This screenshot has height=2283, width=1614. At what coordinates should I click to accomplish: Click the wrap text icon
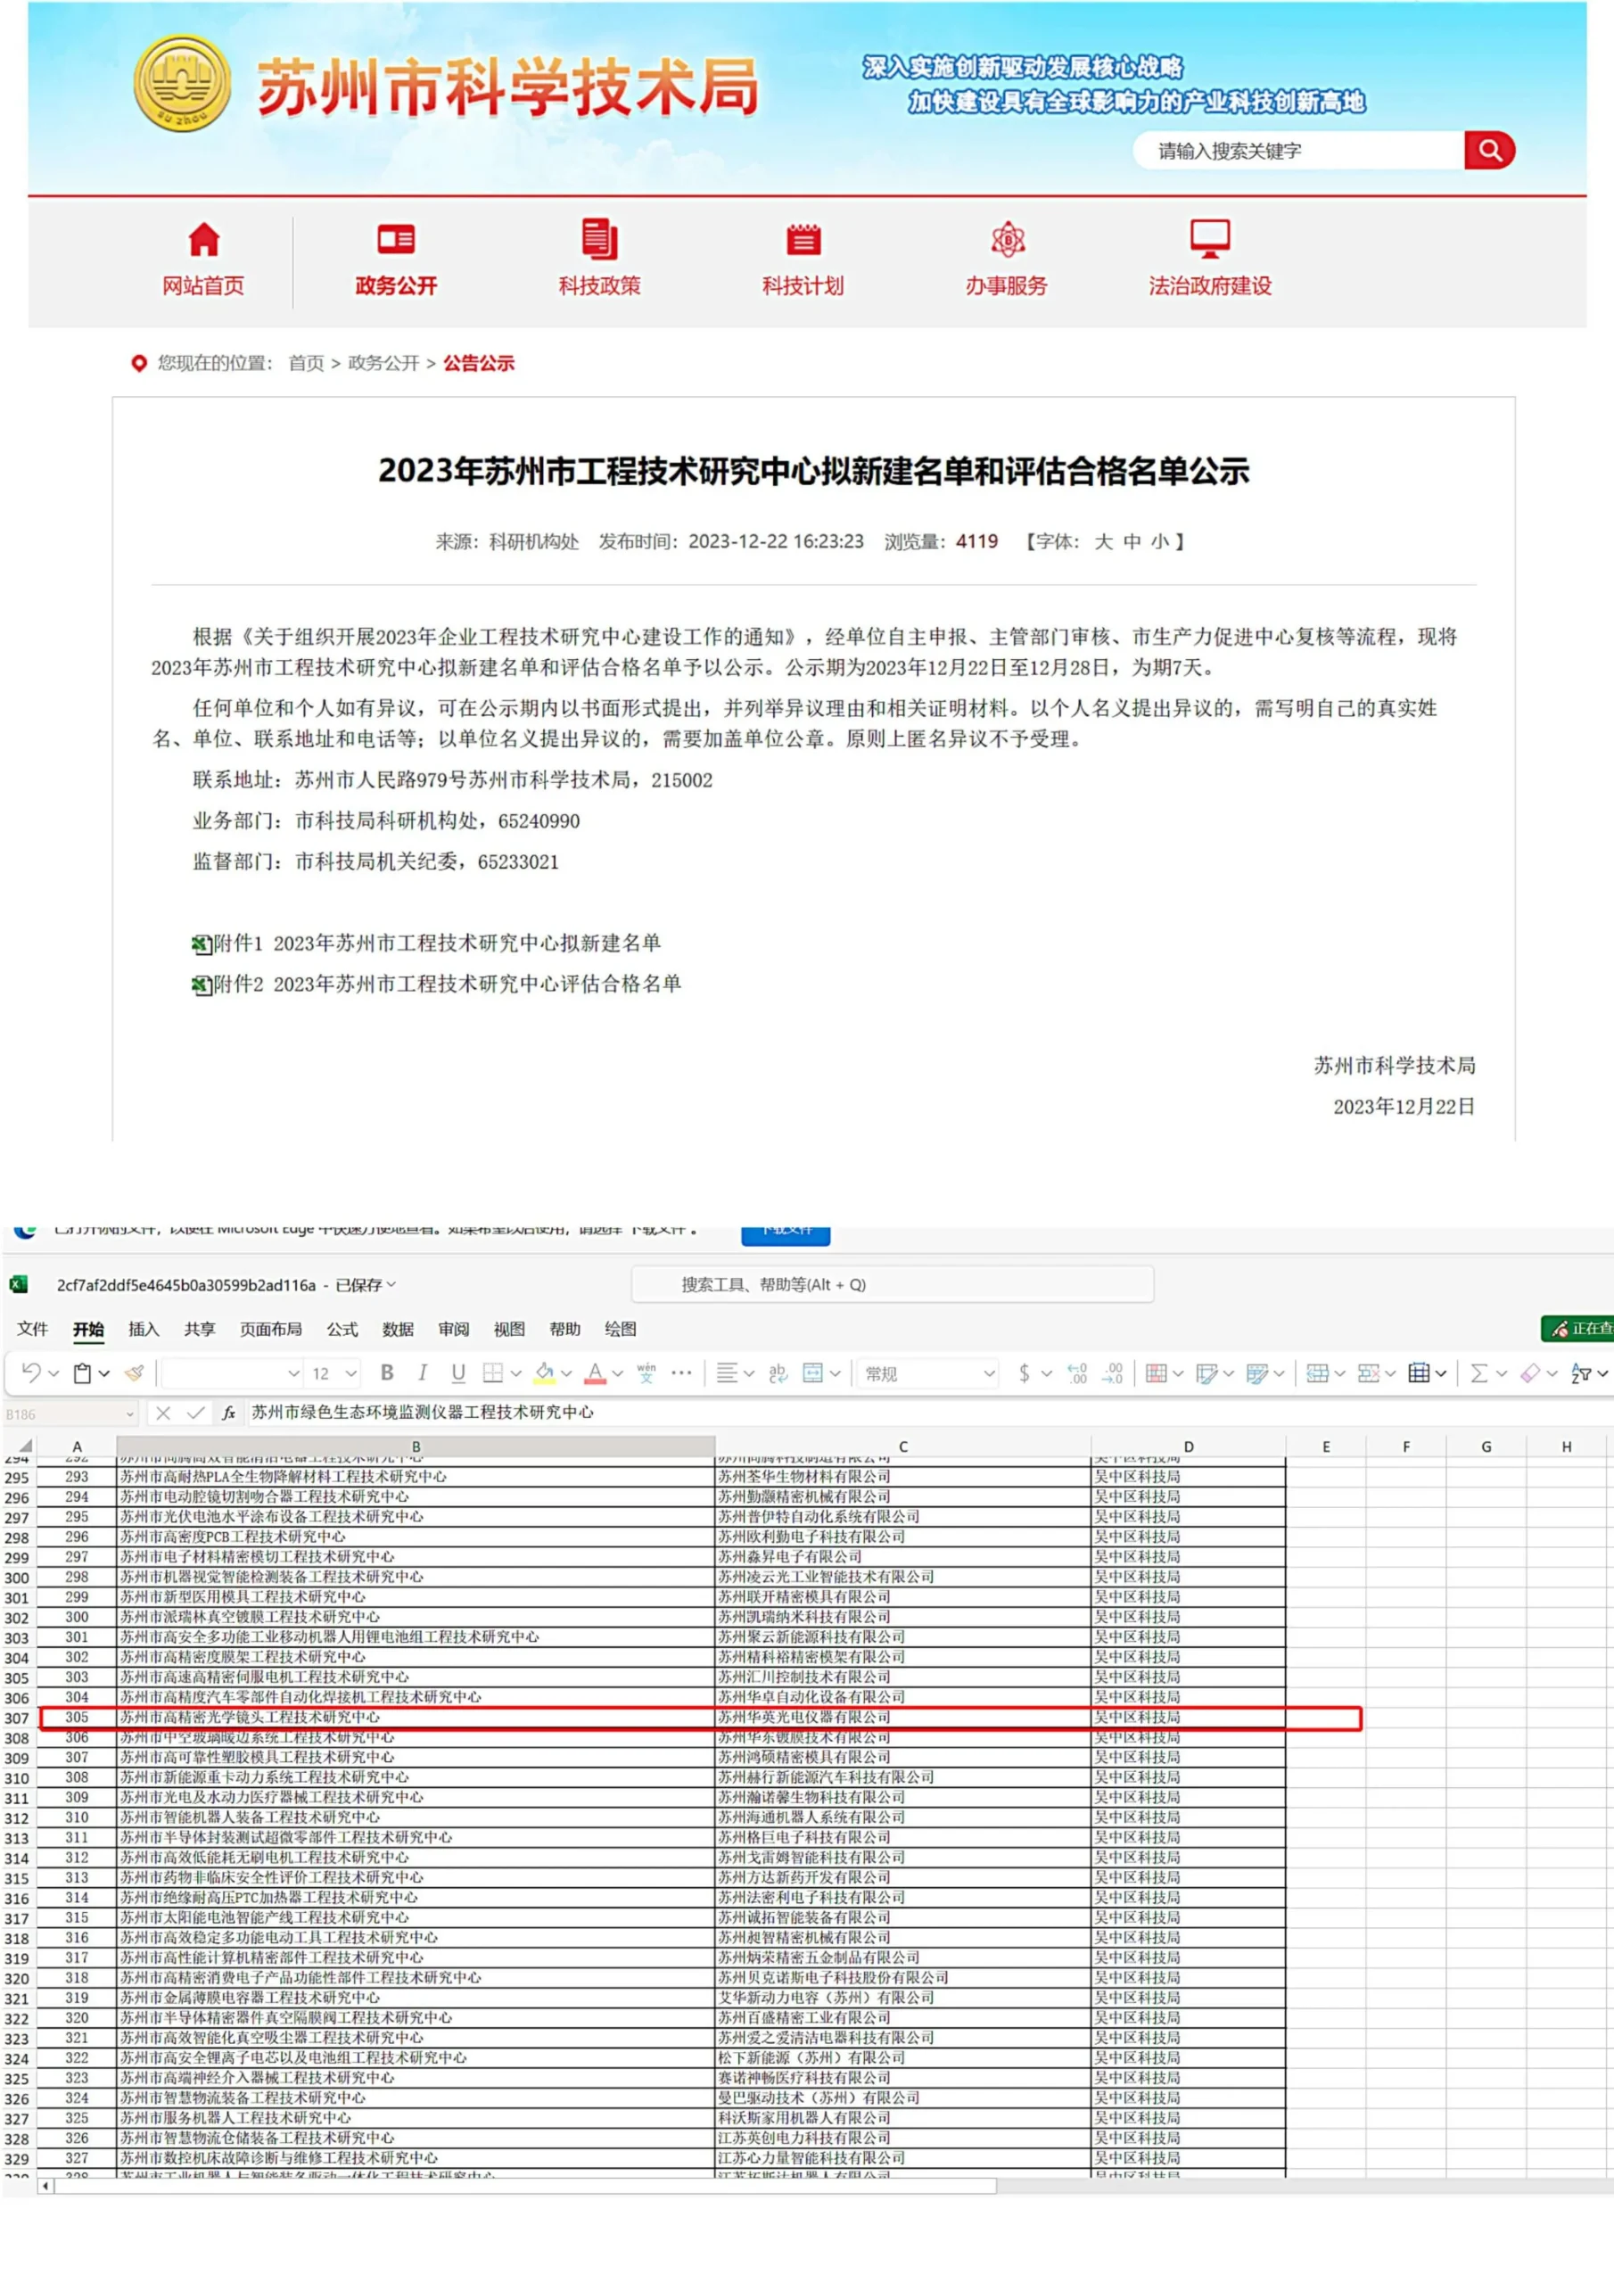click(x=778, y=1373)
